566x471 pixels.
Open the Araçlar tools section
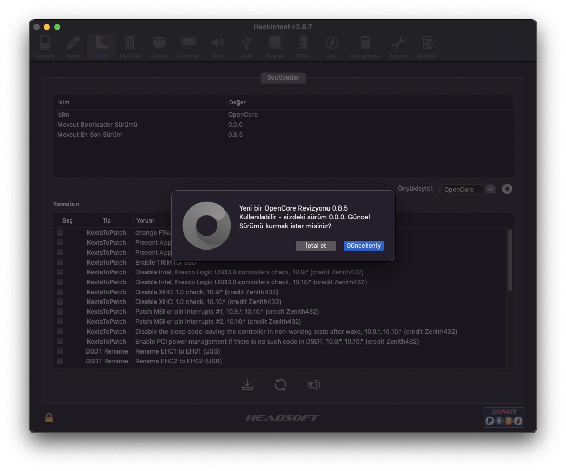[398, 47]
